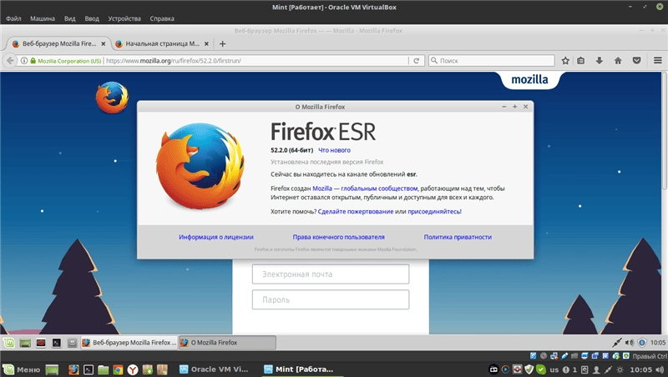Open host user account tray icon

coord(597,369)
